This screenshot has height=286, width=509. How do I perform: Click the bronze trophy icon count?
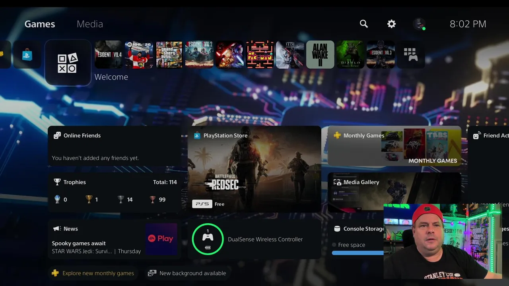pyautogui.click(x=157, y=199)
